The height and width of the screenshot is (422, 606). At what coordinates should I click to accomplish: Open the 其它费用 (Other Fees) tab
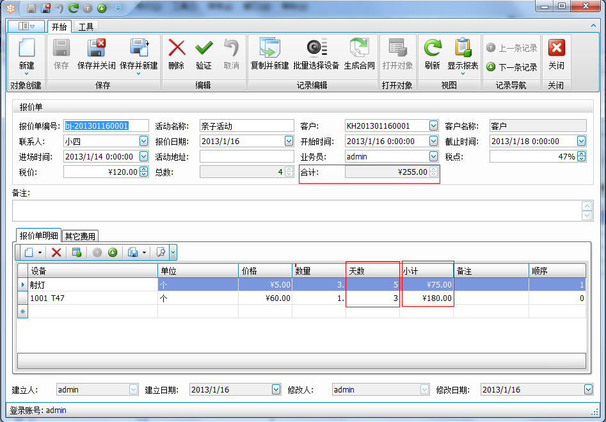[x=81, y=236]
